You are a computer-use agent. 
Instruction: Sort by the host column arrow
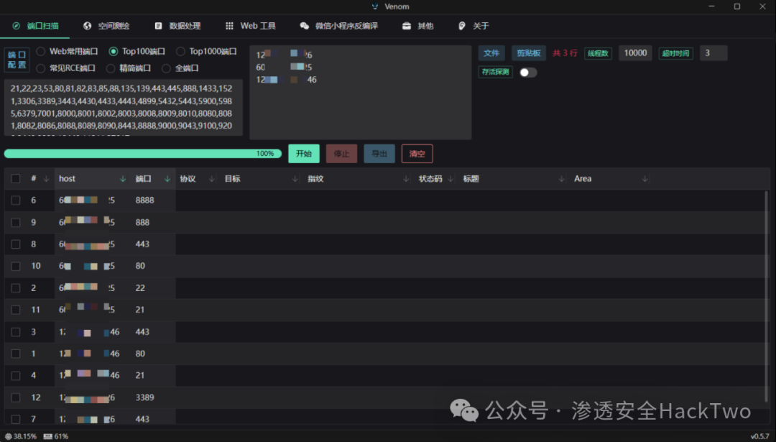[x=123, y=179]
